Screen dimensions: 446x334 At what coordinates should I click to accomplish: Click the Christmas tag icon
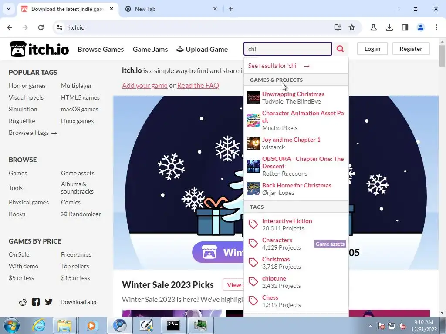click(253, 263)
